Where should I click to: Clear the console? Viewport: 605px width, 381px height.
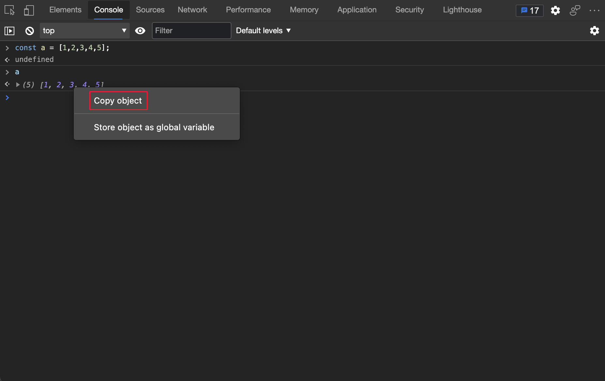tap(29, 31)
